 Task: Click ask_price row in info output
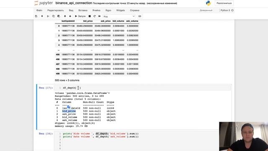coord(69,114)
